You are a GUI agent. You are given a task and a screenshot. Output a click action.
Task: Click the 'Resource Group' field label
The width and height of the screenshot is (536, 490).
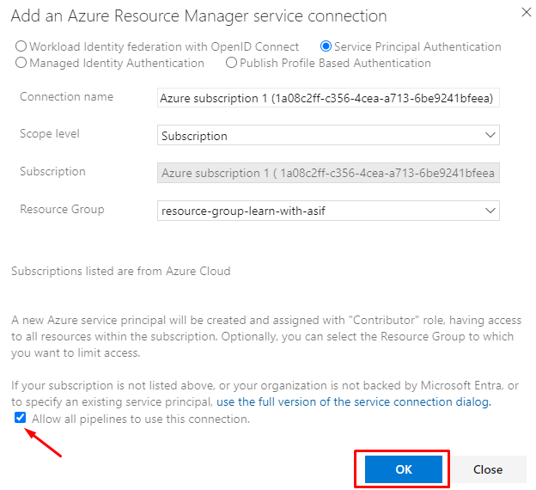click(x=62, y=209)
